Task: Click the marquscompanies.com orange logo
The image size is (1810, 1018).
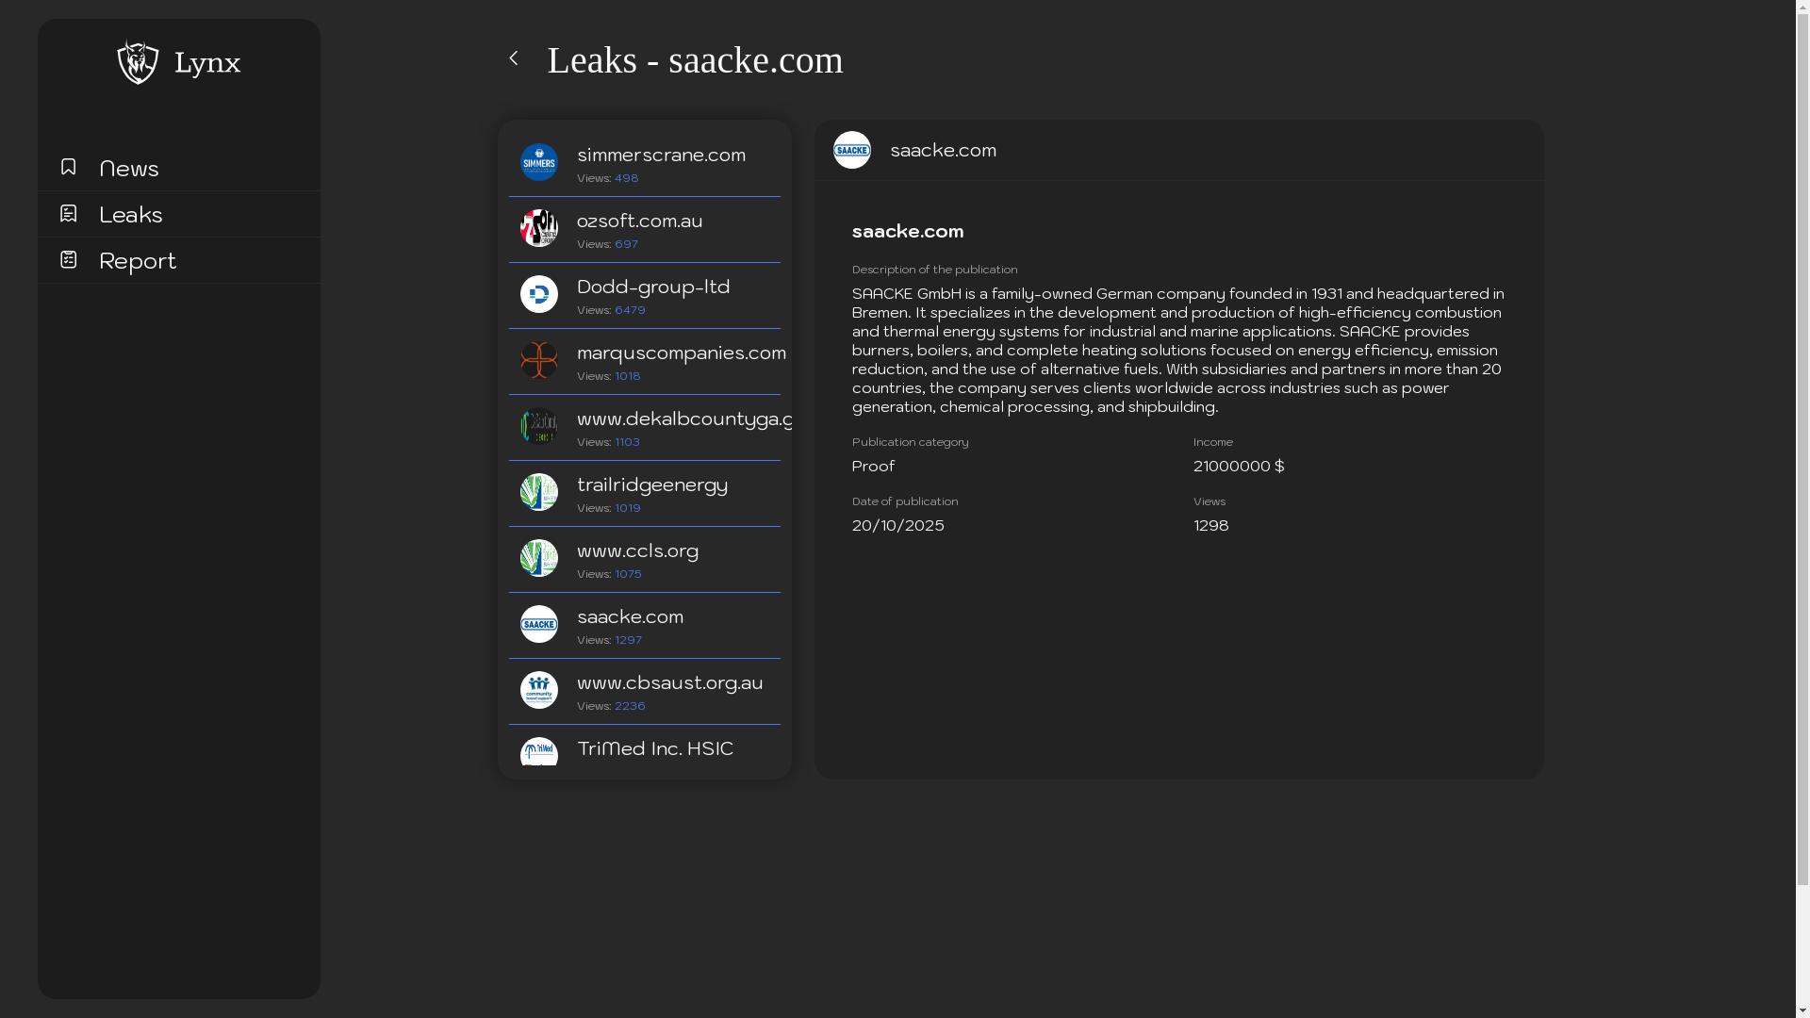Action: click(539, 360)
